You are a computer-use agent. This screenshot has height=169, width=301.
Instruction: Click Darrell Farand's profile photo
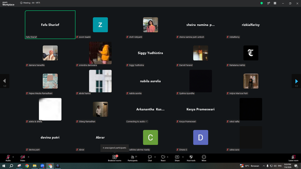tap(201, 53)
